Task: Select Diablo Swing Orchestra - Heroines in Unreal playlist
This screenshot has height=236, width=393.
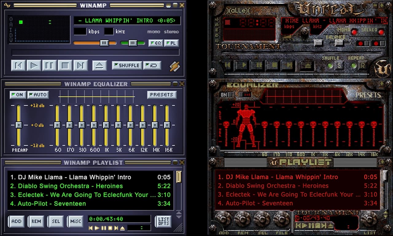Action: pos(297,186)
